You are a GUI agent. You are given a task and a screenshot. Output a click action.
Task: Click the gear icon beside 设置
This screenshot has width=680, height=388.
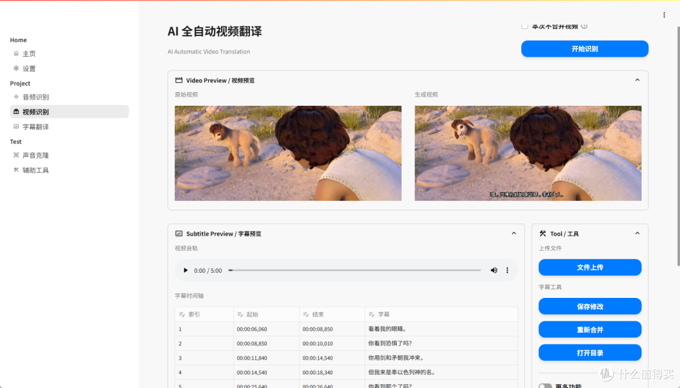pos(16,68)
